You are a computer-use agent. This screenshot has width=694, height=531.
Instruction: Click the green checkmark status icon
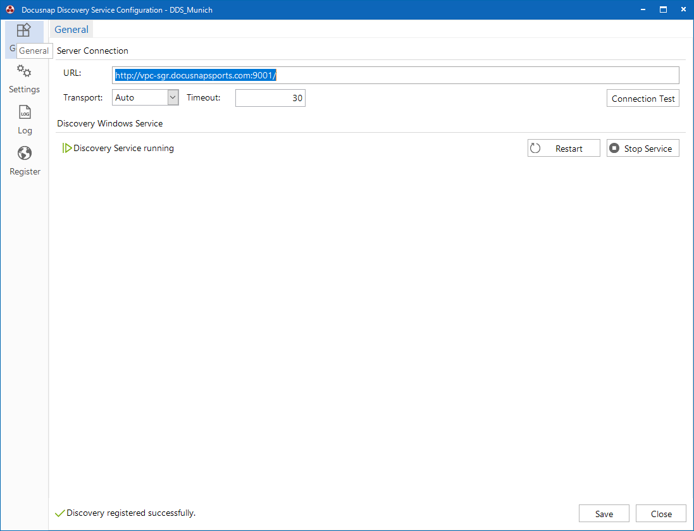pos(59,513)
